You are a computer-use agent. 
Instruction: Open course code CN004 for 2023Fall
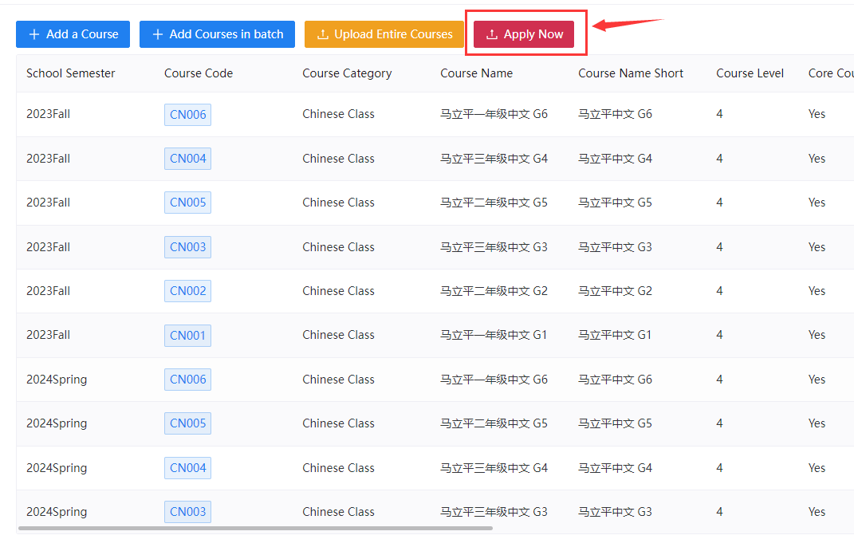(x=187, y=159)
